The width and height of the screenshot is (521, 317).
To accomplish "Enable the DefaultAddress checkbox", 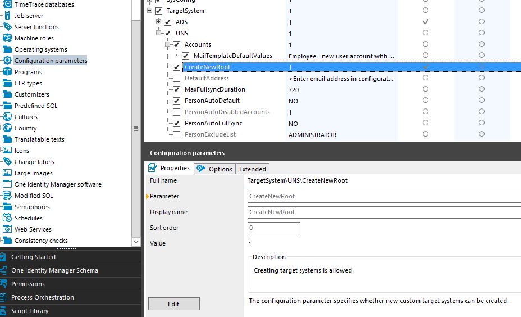I will coord(177,79).
